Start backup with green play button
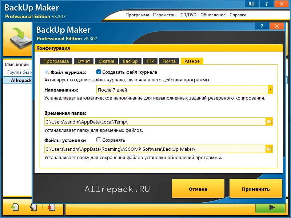Screen dimensions: 291x218 tap(270, 207)
